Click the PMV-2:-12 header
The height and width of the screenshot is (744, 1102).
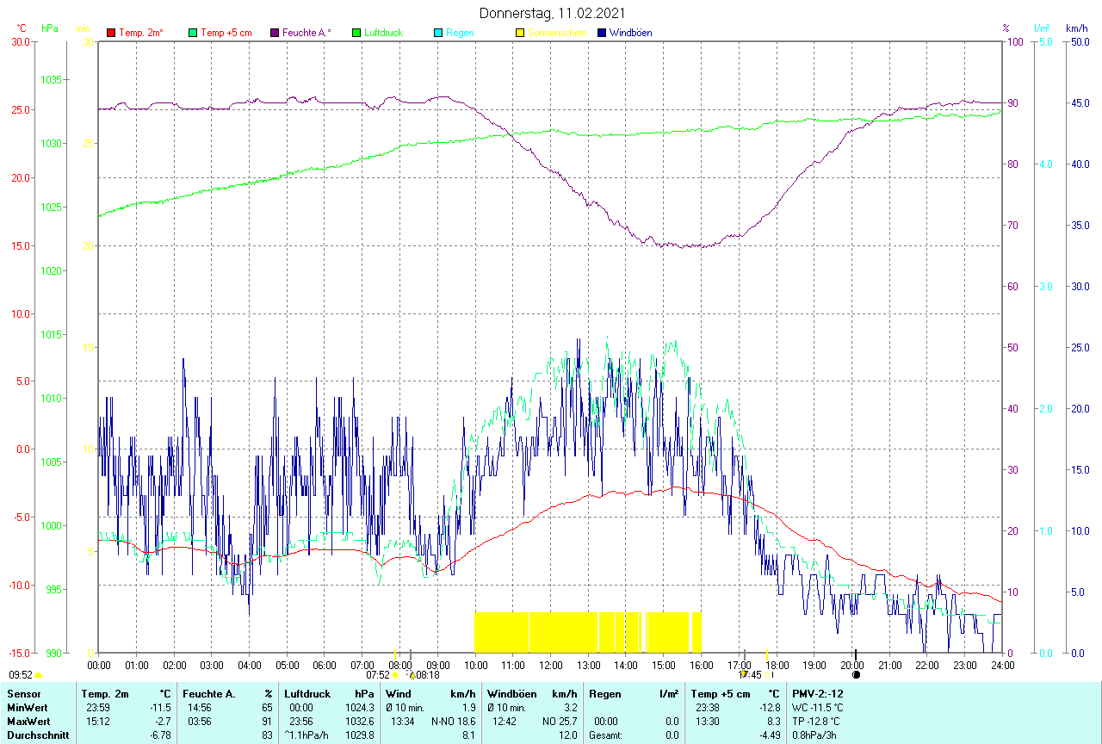pyautogui.click(x=816, y=693)
